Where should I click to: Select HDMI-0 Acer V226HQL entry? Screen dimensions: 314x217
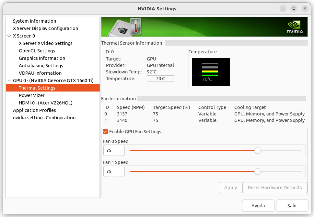[x=45, y=103]
